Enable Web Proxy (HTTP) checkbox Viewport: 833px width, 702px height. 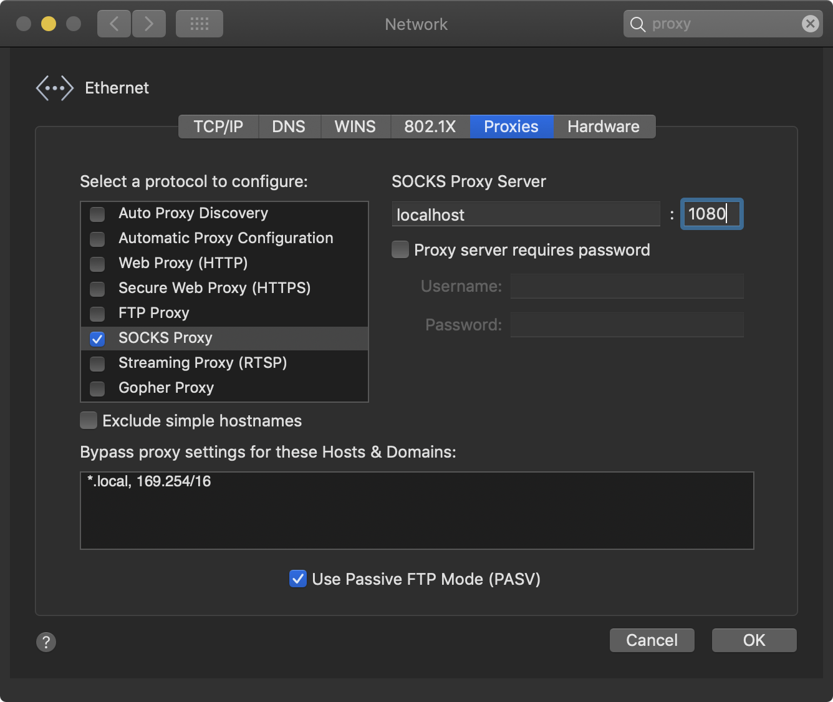click(97, 264)
